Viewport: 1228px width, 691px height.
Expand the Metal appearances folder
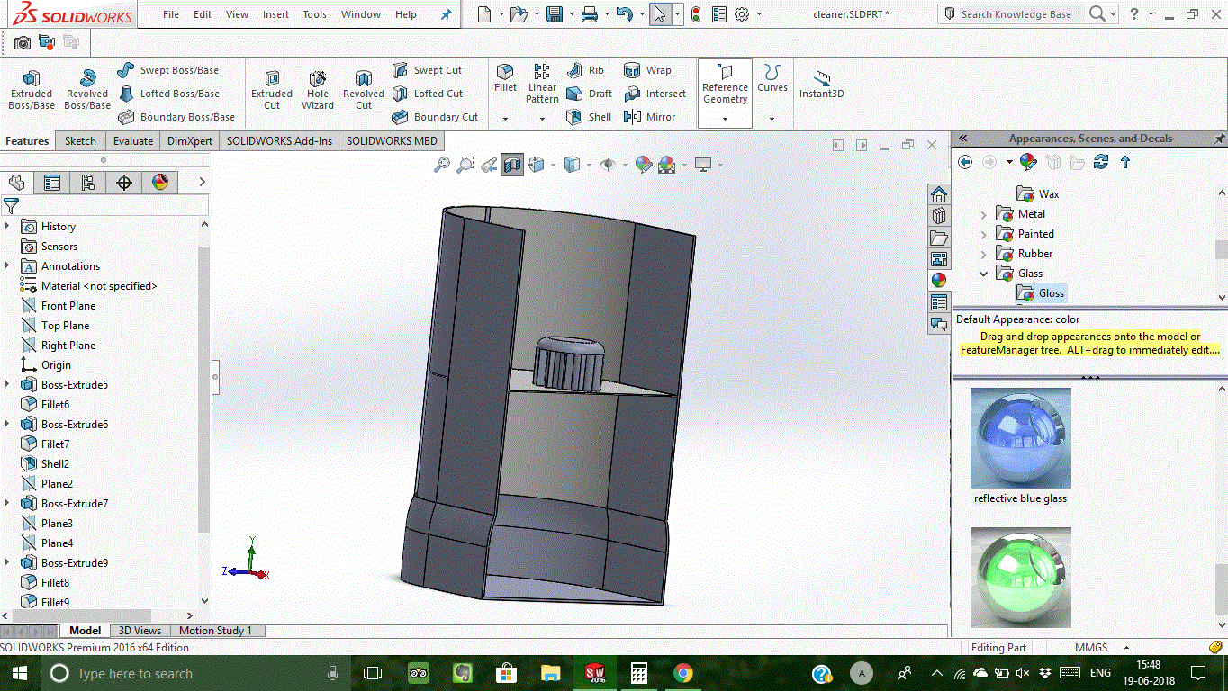[984, 214]
